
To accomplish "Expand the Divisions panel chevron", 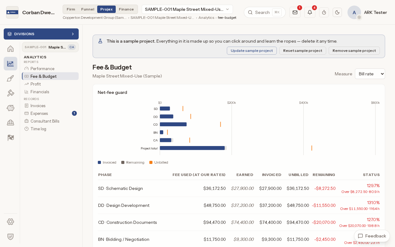I will pos(73,34).
